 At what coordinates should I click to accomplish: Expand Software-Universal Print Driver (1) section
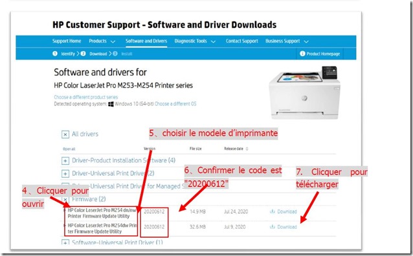[65, 242]
